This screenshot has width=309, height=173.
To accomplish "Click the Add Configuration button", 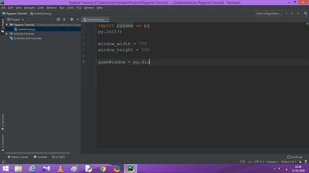I will point(268,13).
